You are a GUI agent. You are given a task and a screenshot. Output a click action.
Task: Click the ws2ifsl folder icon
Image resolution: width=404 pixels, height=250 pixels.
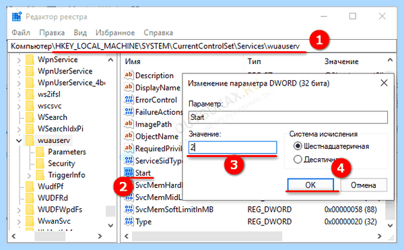[30, 94]
